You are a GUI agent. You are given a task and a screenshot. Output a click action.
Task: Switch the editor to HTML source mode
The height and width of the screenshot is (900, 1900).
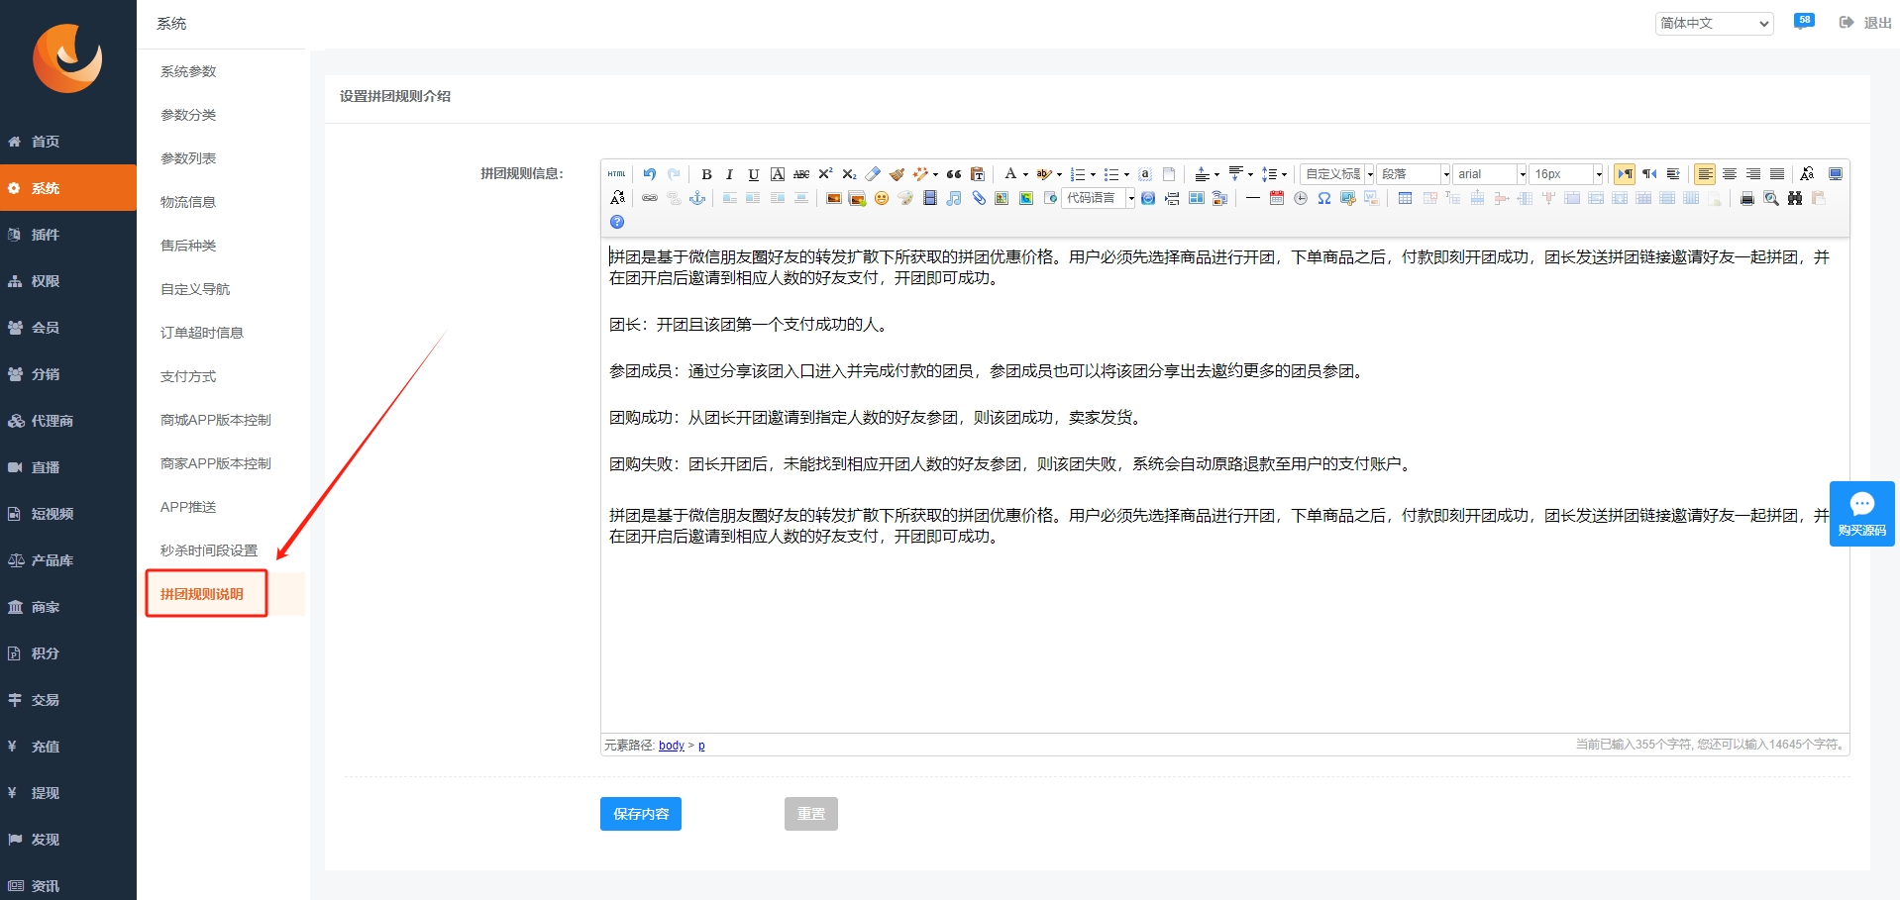point(616,174)
